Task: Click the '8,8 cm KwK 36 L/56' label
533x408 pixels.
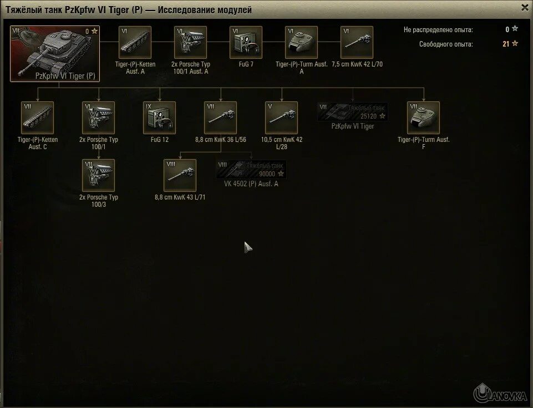Action: pyautogui.click(x=221, y=140)
